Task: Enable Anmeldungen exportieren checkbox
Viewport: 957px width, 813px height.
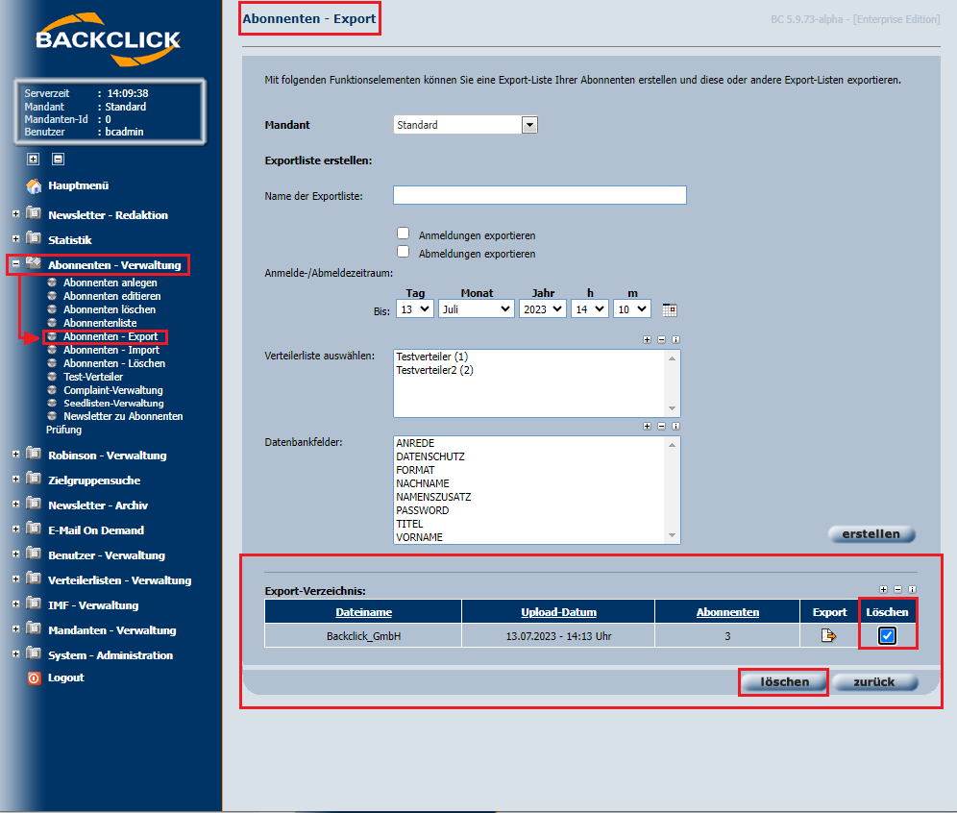Action: [x=403, y=234]
